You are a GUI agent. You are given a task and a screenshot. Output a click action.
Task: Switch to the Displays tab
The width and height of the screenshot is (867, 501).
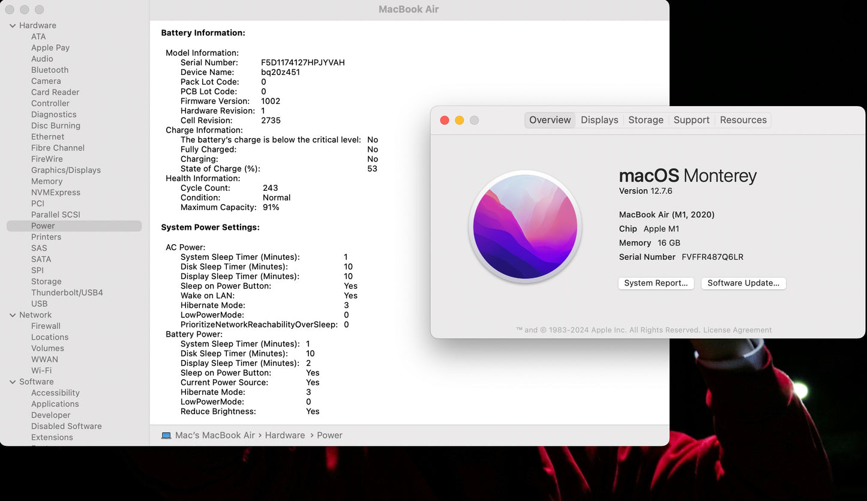(599, 120)
